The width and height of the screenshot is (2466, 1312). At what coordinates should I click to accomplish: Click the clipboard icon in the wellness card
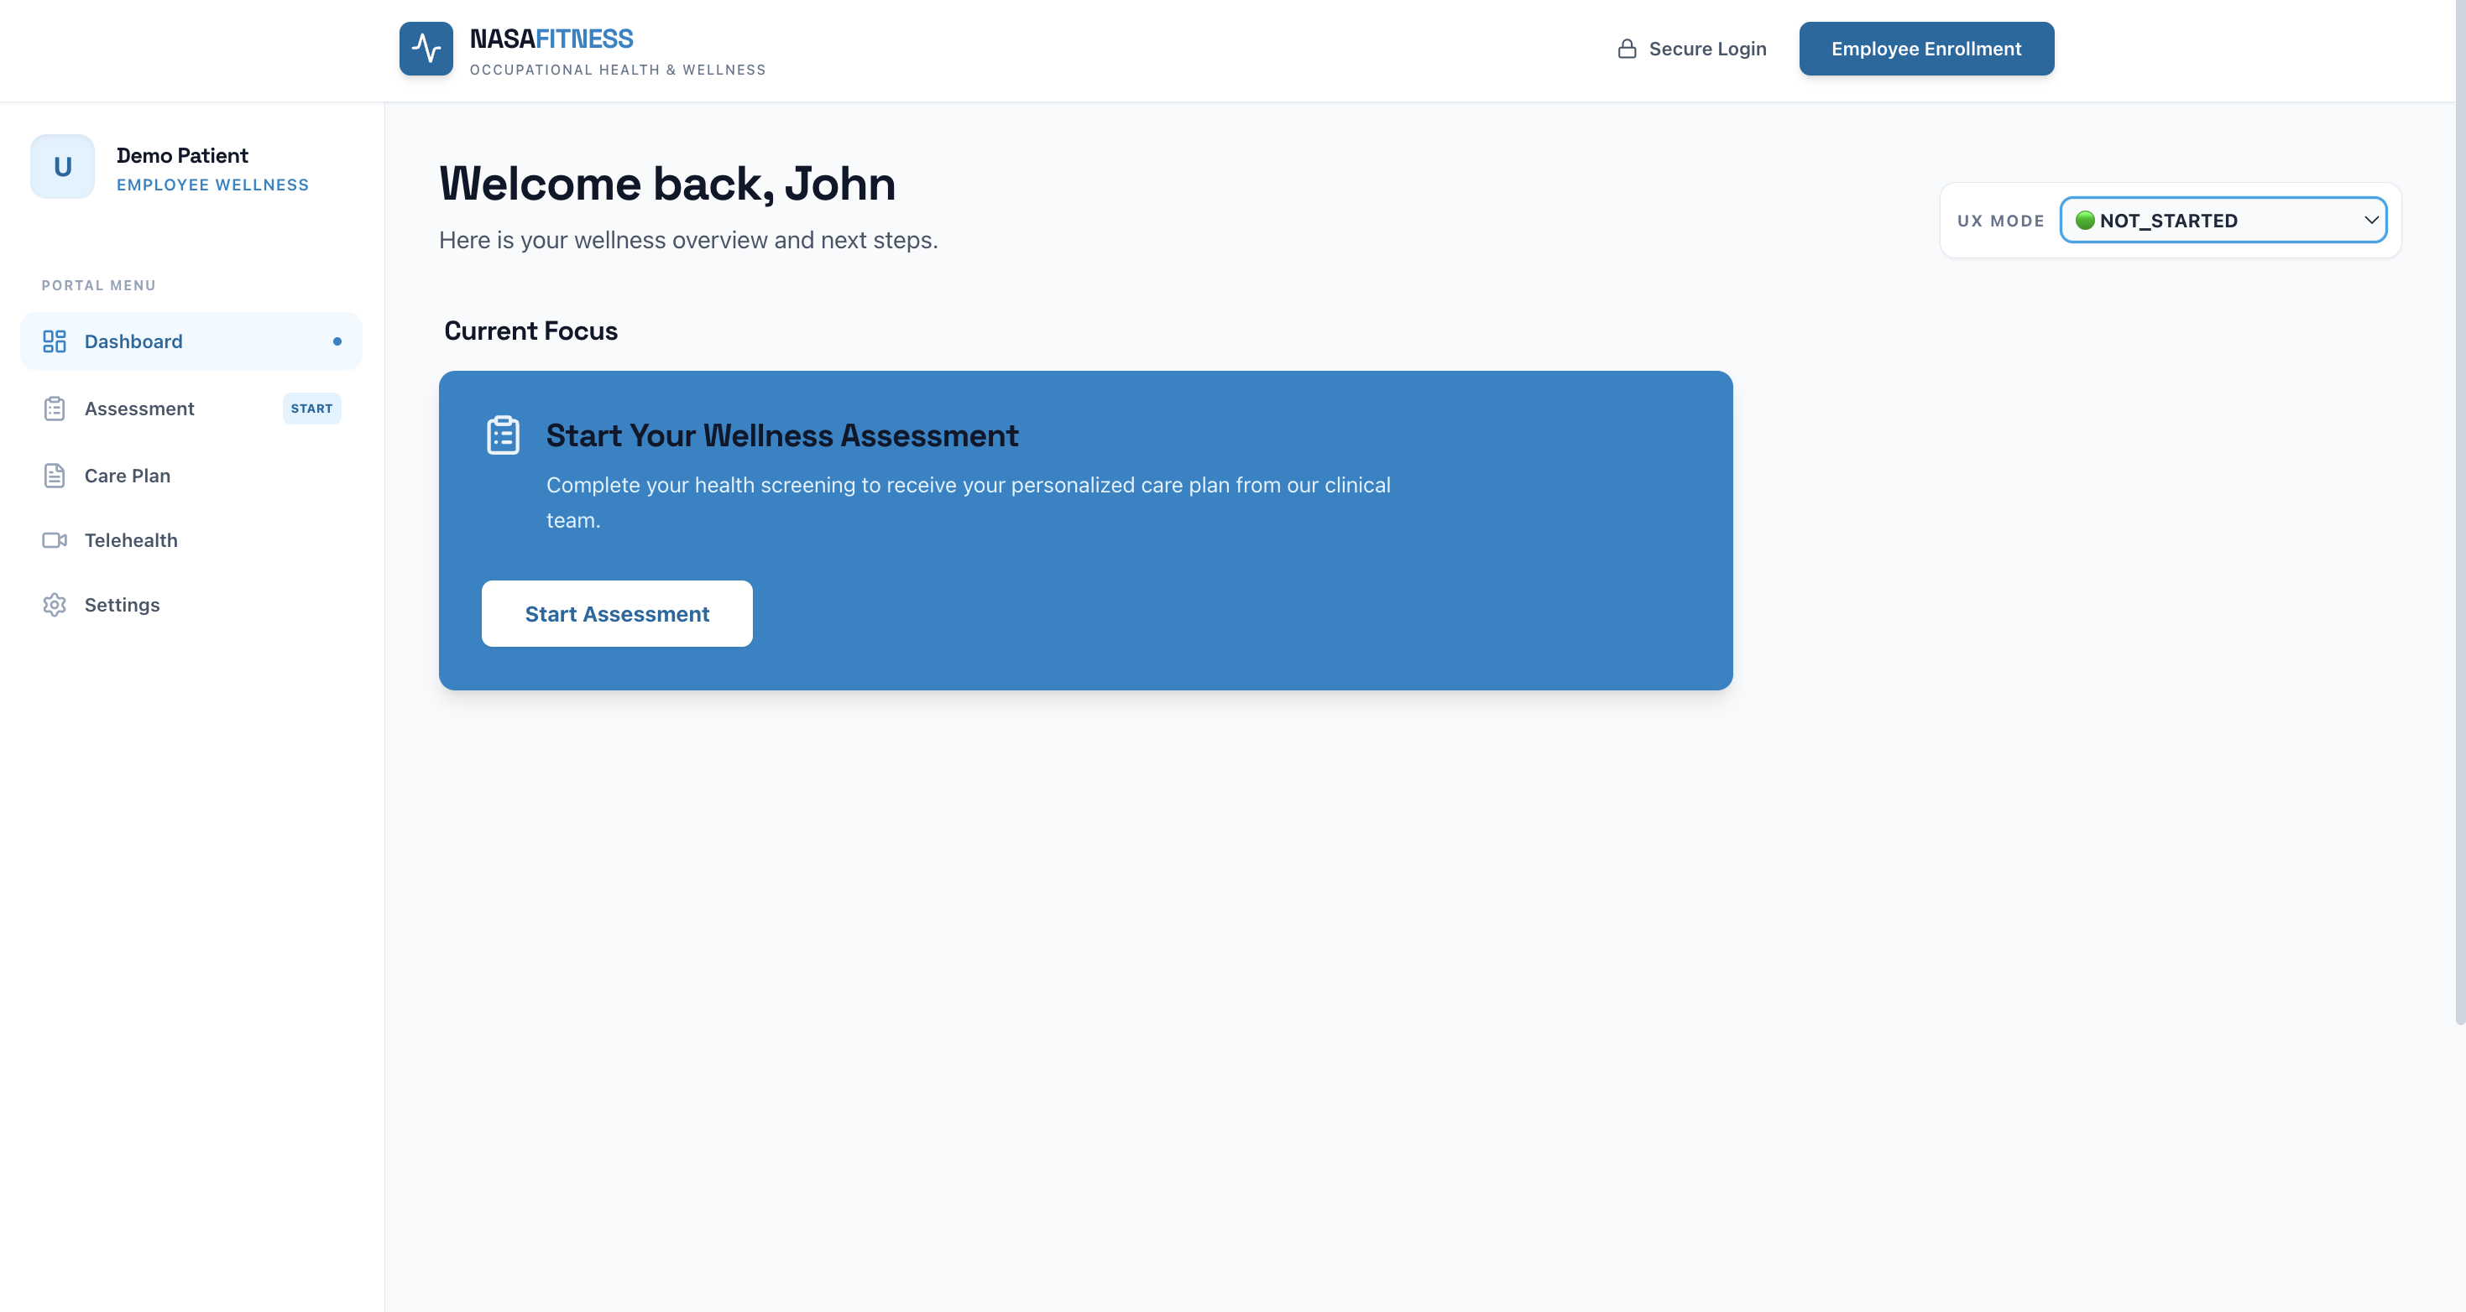(x=504, y=435)
